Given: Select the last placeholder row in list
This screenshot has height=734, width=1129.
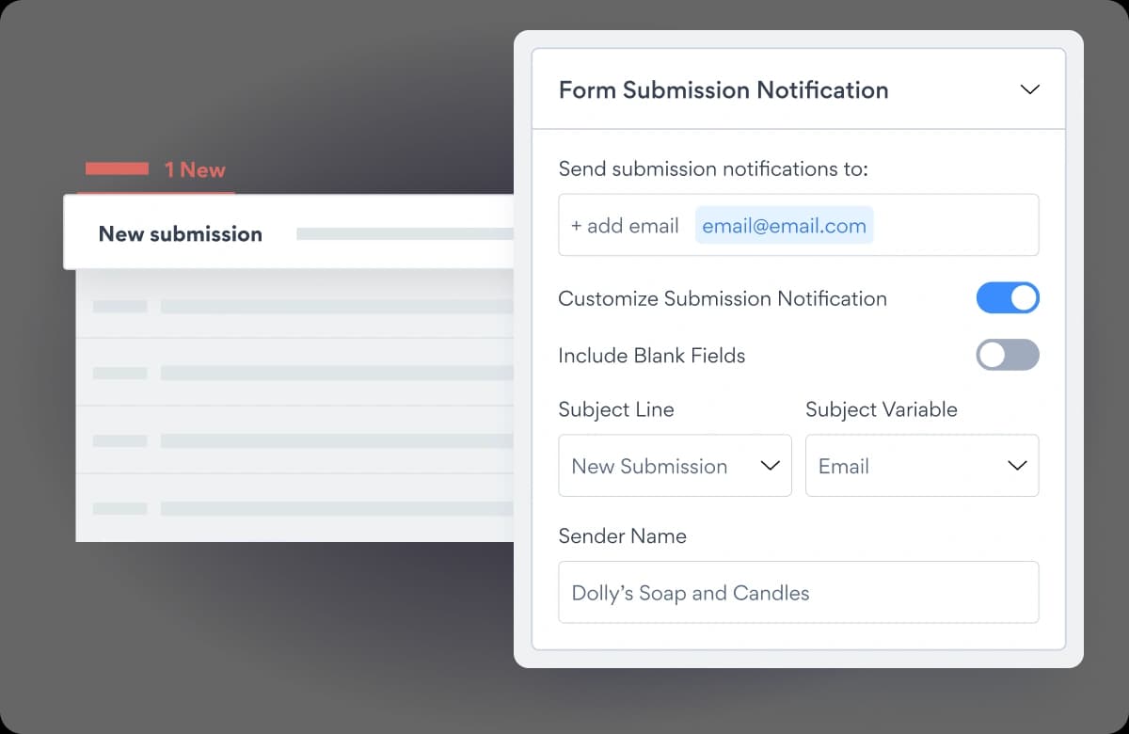Looking at the screenshot, I should pyautogui.click(x=295, y=508).
